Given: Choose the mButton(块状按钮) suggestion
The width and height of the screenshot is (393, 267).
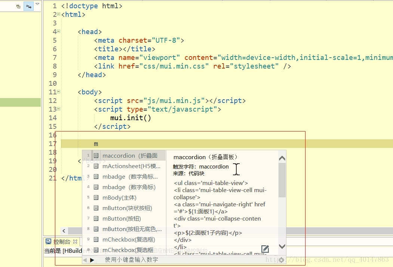Looking at the screenshot, I should point(124,208).
